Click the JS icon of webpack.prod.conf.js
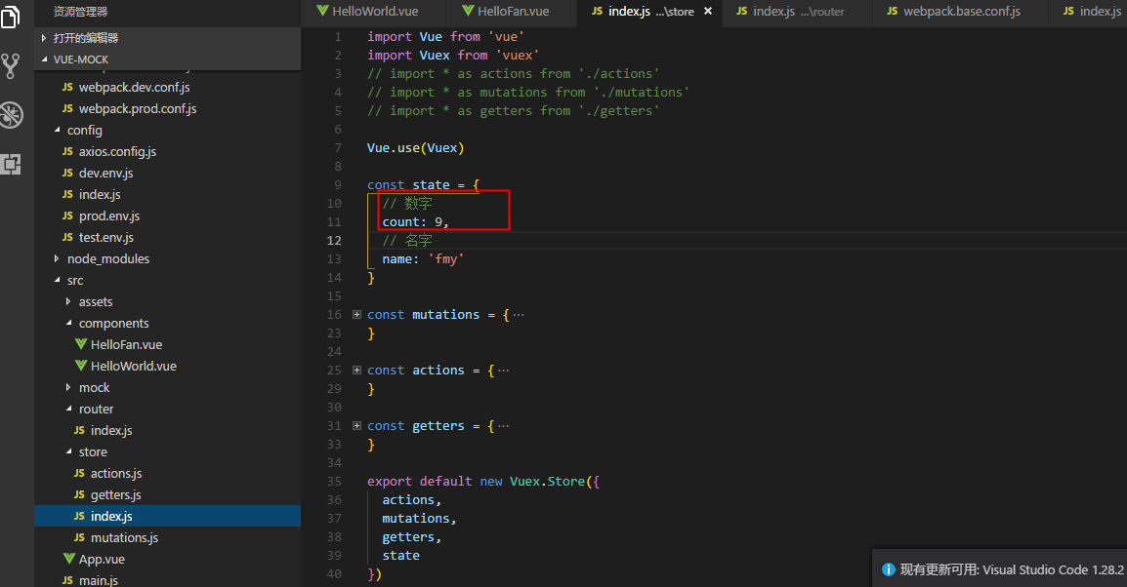The image size is (1127, 587). tap(67, 108)
